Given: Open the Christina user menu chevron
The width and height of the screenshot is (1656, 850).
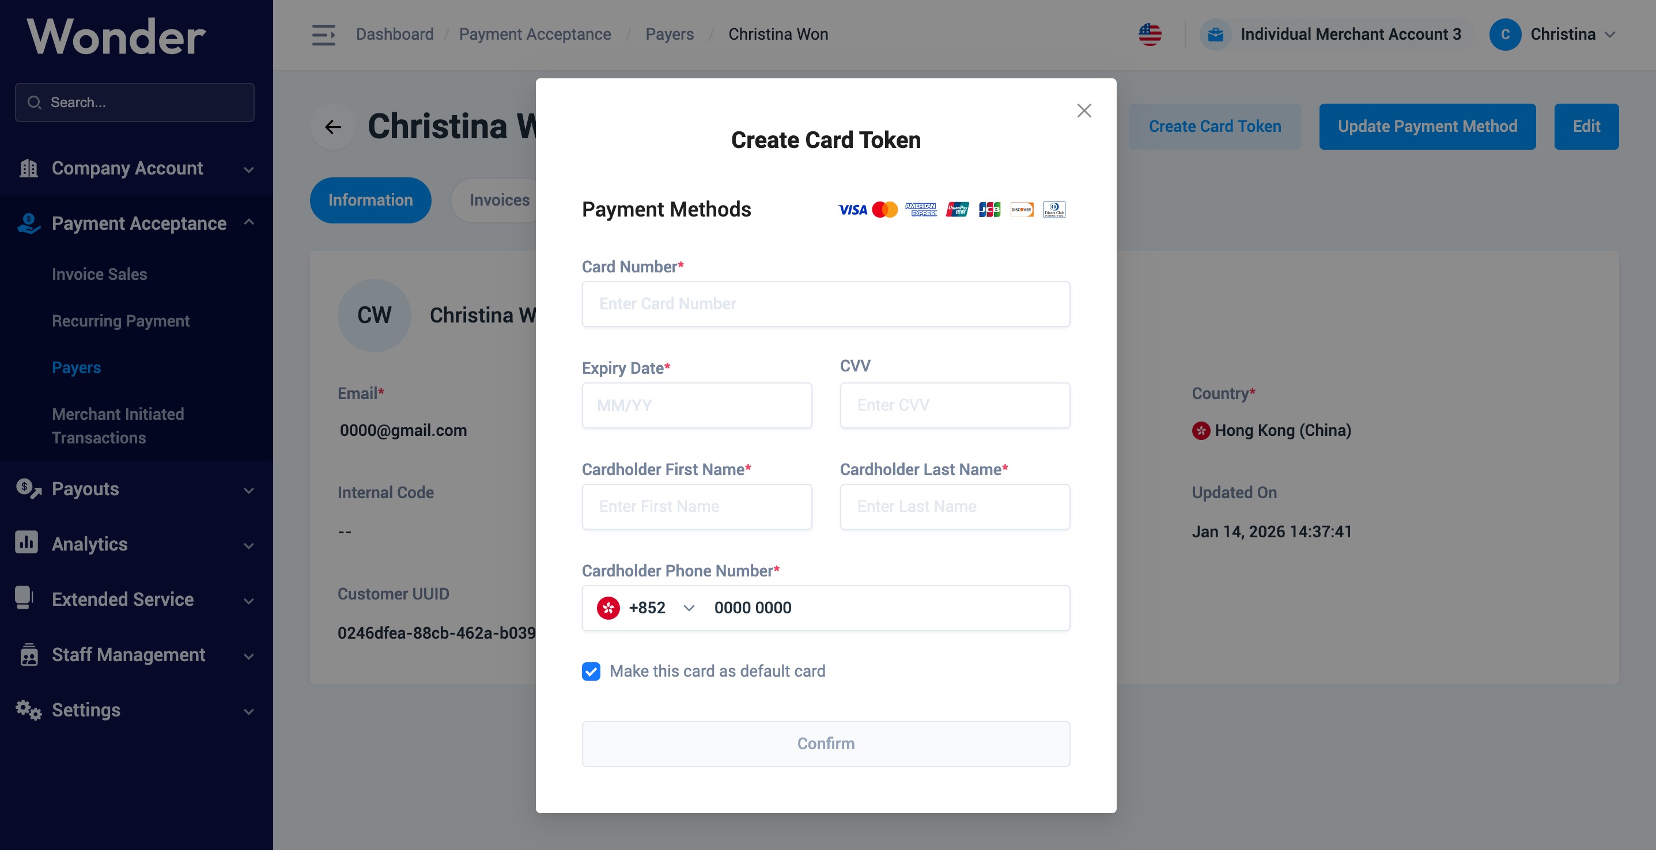Looking at the screenshot, I should coord(1609,34).
